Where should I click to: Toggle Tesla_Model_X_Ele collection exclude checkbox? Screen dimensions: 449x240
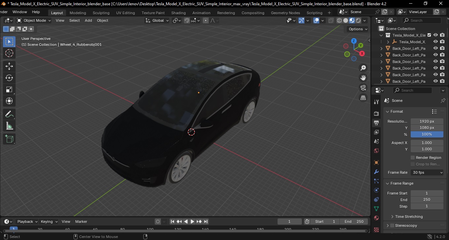point(429,35)
